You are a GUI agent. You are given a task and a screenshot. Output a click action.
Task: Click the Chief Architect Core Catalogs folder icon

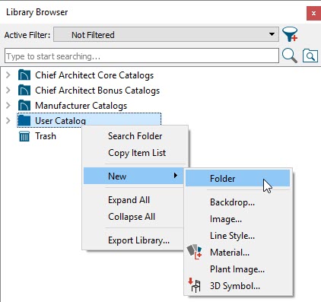coord(24,75)
